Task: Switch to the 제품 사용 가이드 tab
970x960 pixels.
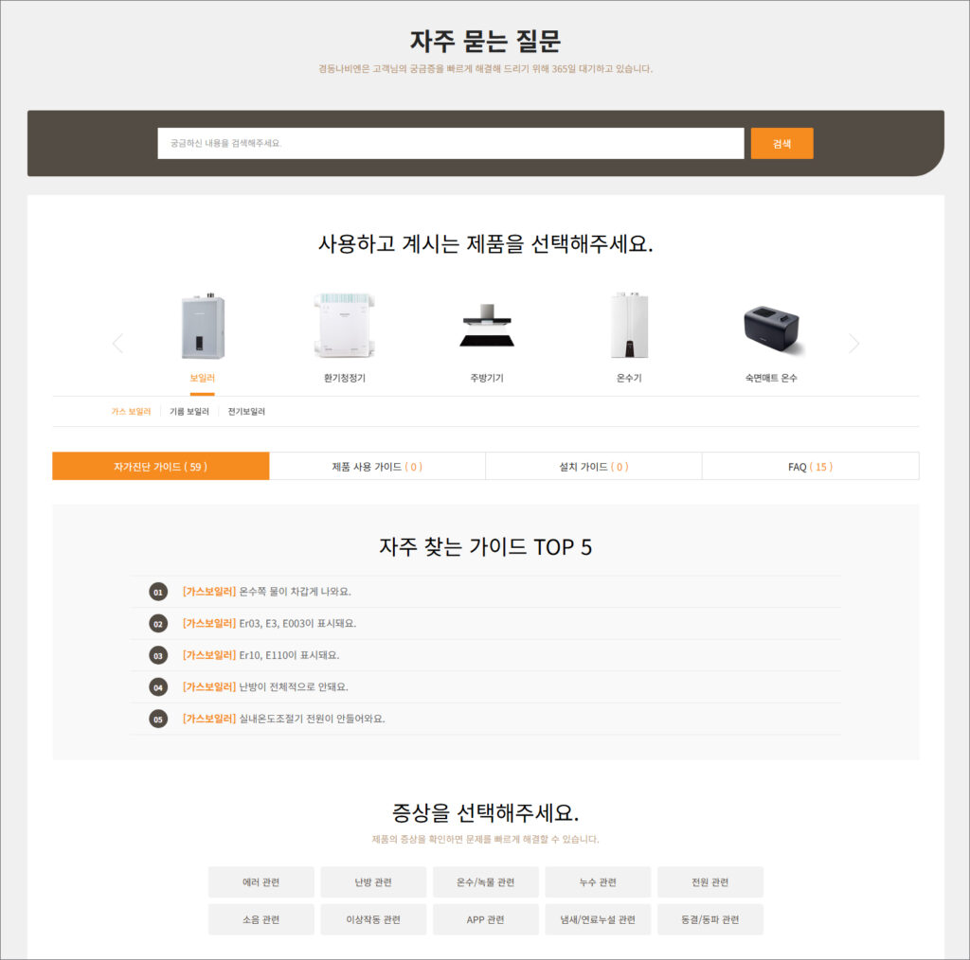Action: [x=377, y=466]
